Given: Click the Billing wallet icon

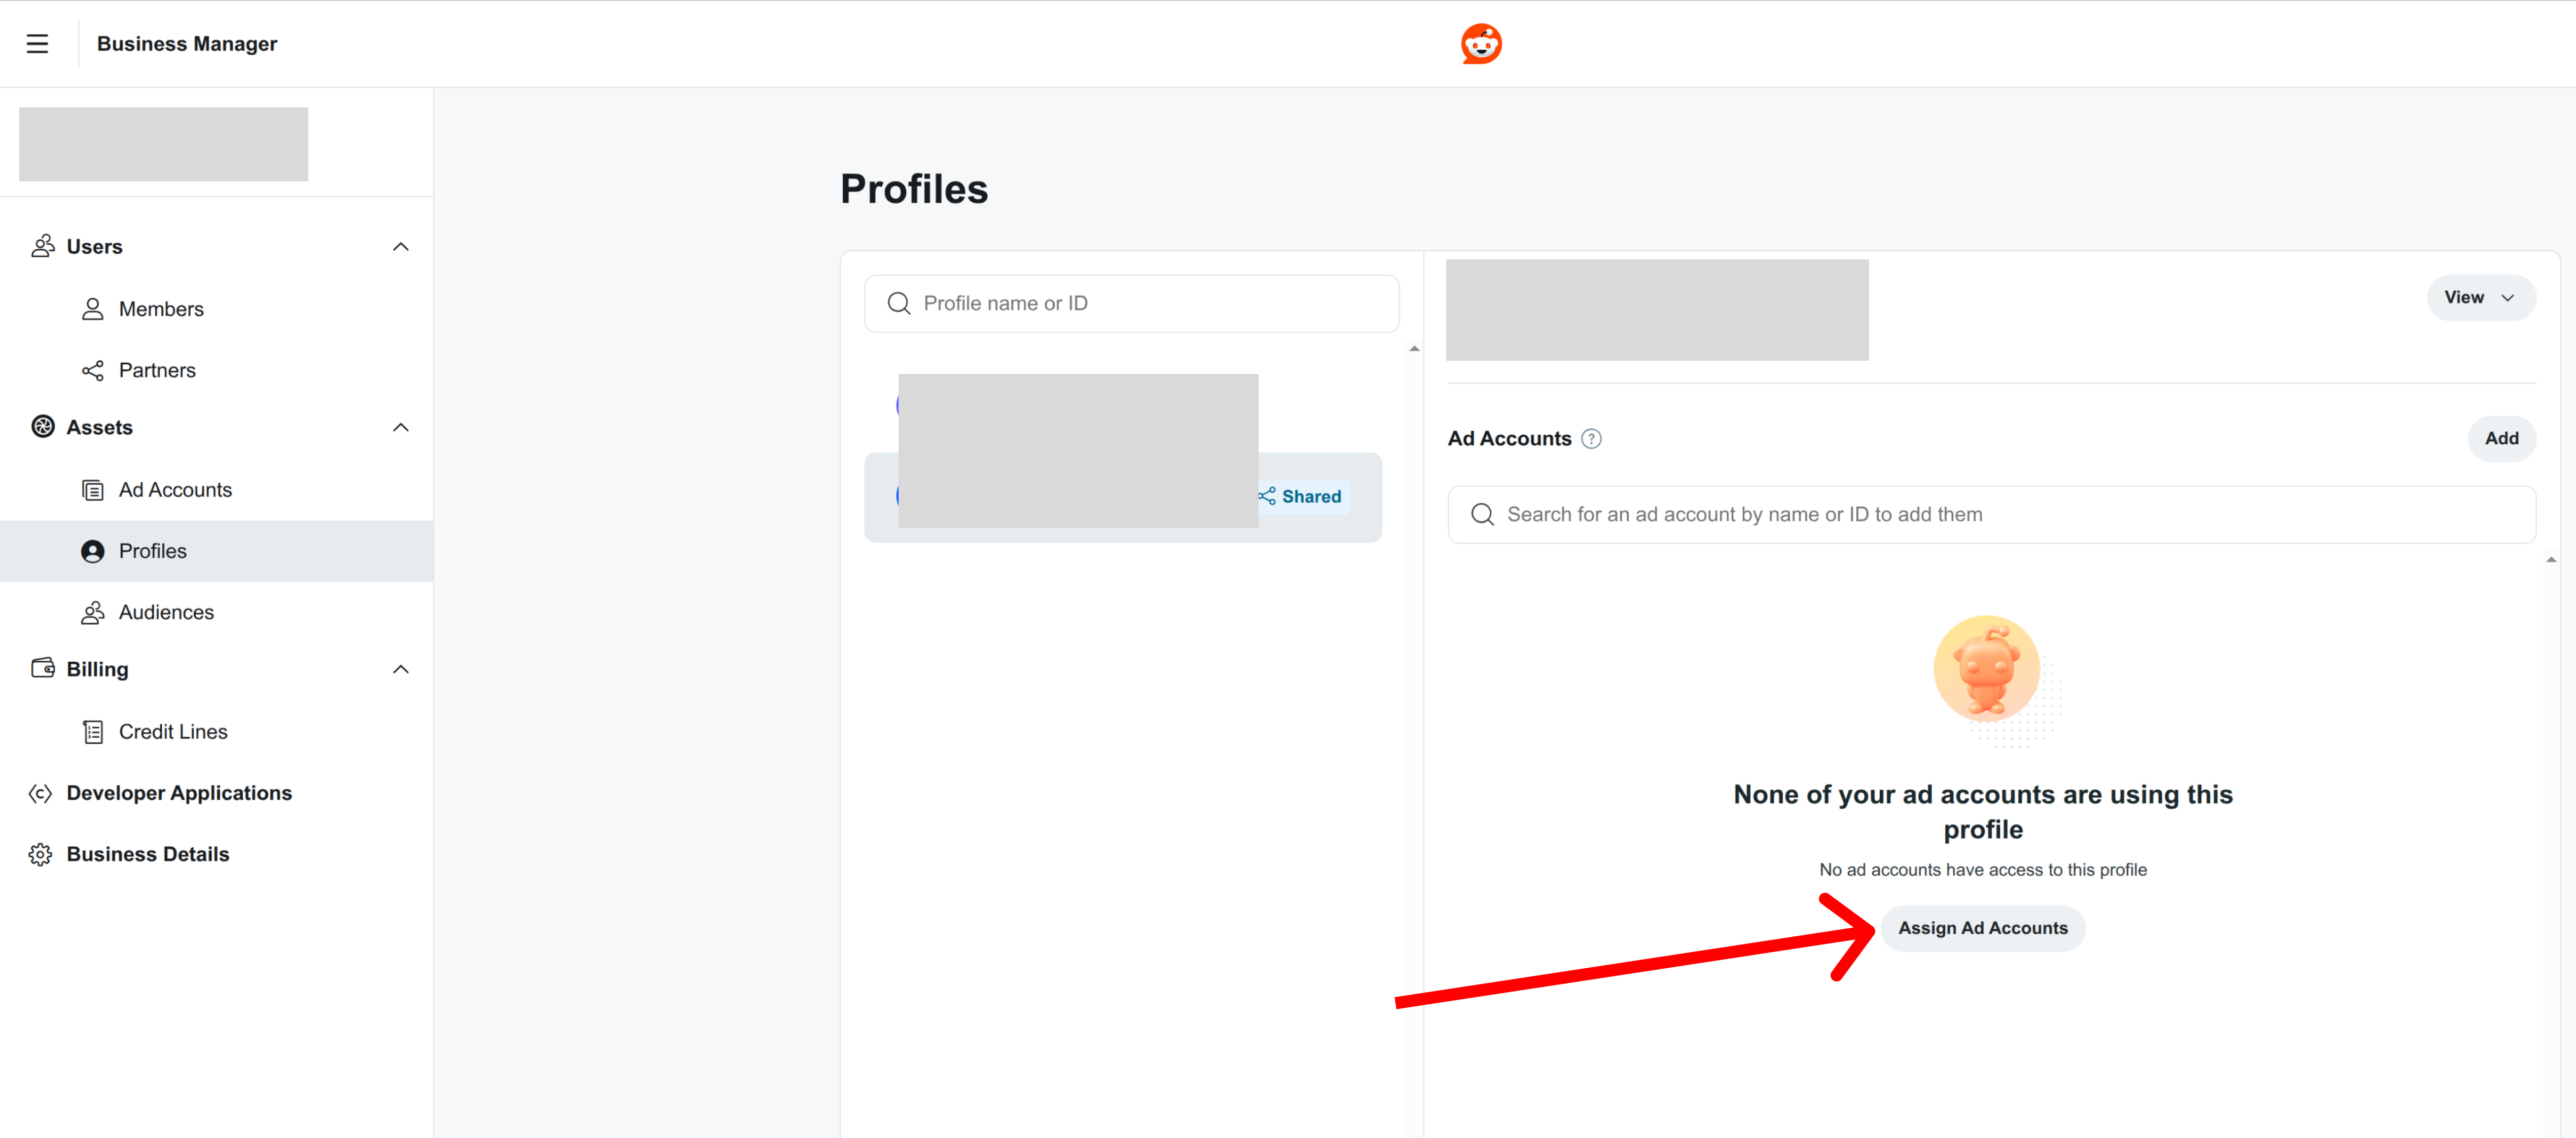Looking at the screenshot, I should [42, 667].
